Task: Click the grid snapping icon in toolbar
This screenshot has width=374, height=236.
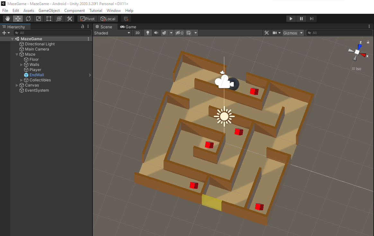Action: [x=126, y=19]
